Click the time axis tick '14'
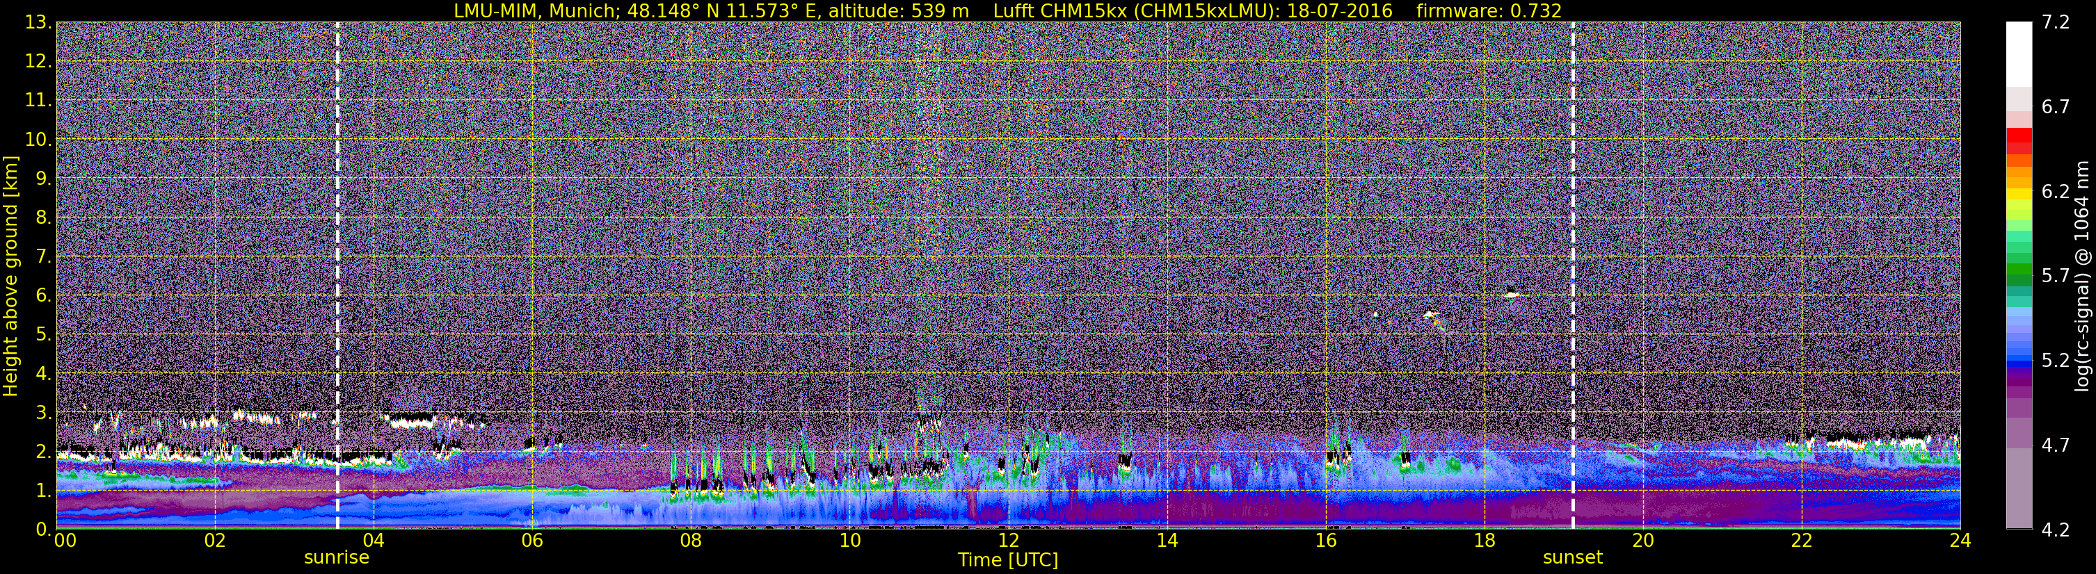Image resolution: width=2096 pixels, height=574 pixels. pos(1167,541)
